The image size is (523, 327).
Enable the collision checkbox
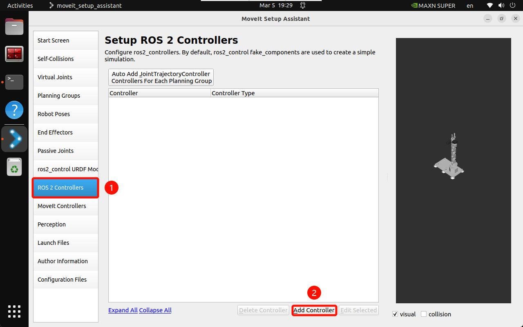point(424,314)
